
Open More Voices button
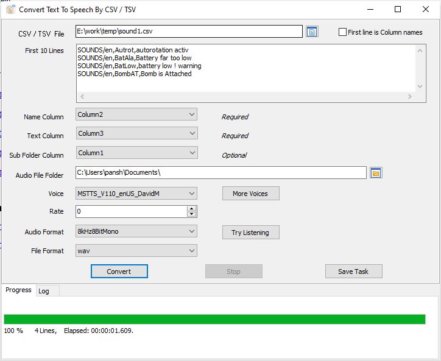(250, 194)
